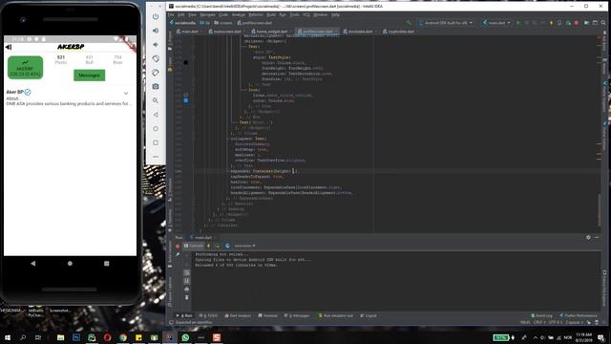Open the TODO tool window

pos(208,315)
